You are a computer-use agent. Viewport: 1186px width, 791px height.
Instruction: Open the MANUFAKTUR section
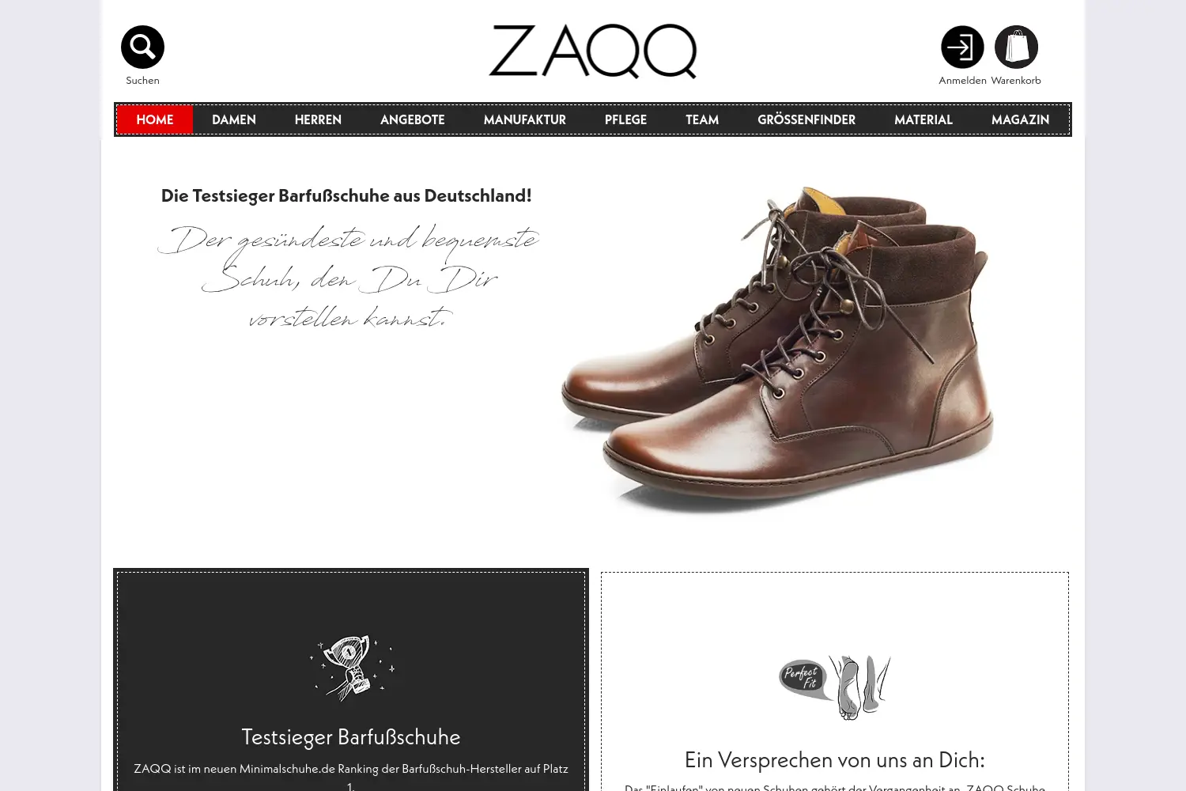point(525,119)
